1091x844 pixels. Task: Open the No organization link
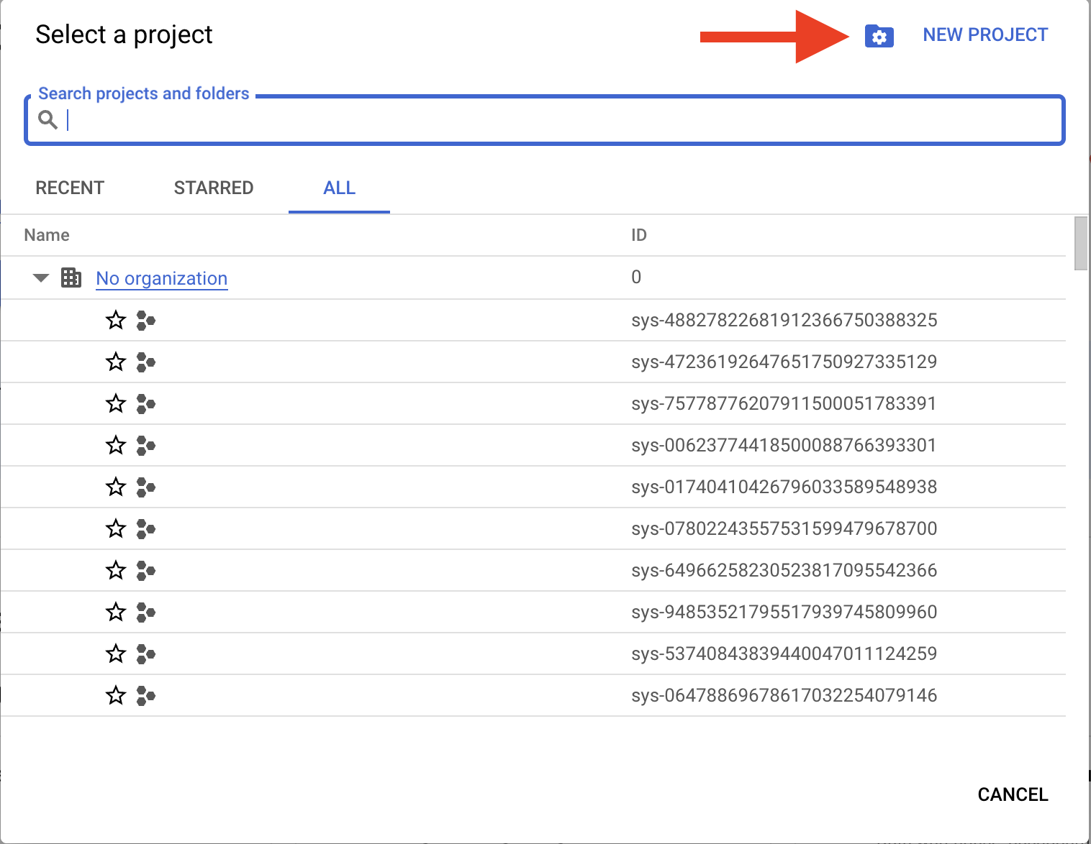tap(162, 278)
